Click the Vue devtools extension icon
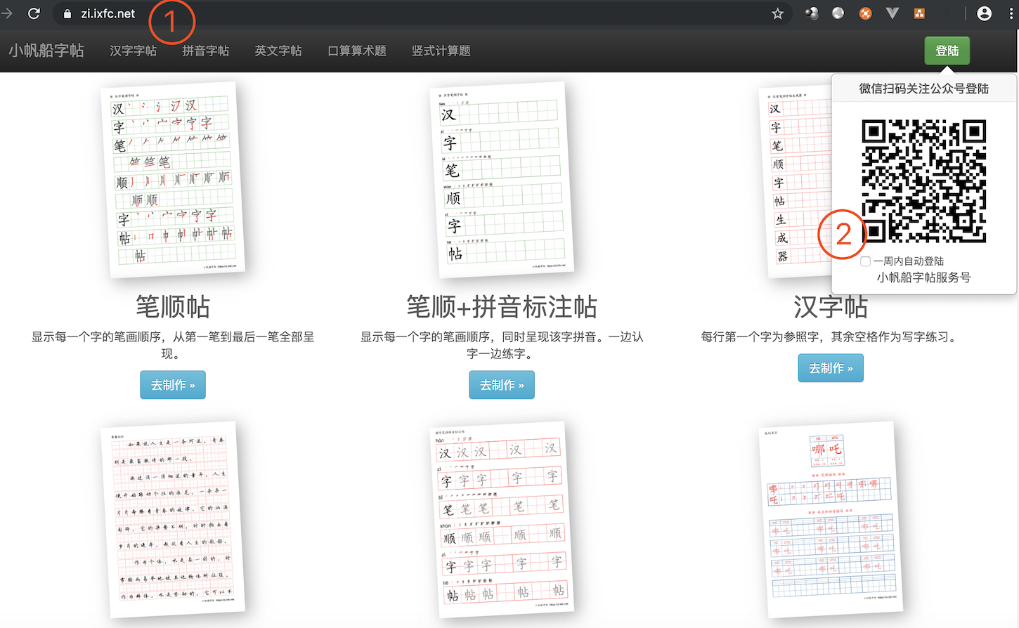The image size is (1019, 628). click(x=893, y=13)
